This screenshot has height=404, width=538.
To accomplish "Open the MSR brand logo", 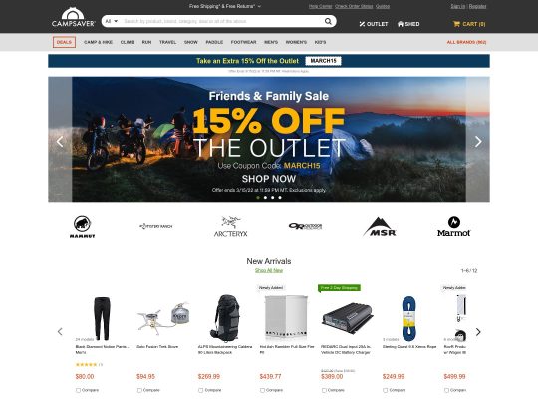I will coord(380,227).
